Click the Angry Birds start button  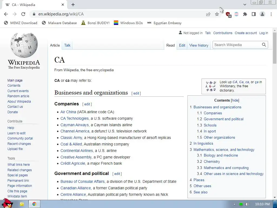click(7, 203)
